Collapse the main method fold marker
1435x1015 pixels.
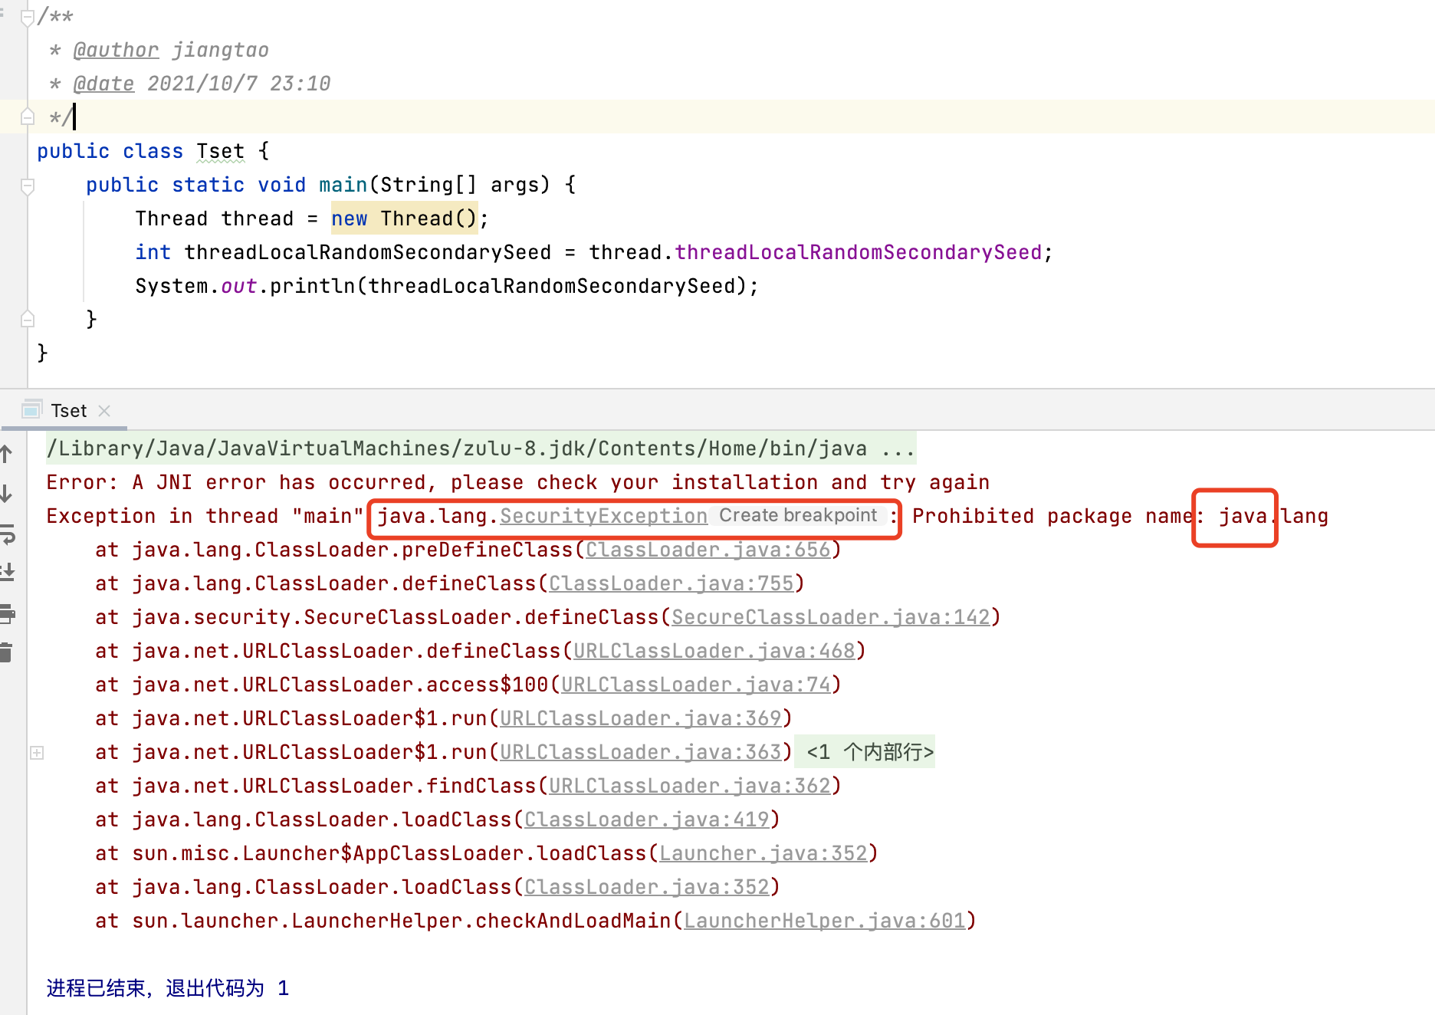pos(28,186)
